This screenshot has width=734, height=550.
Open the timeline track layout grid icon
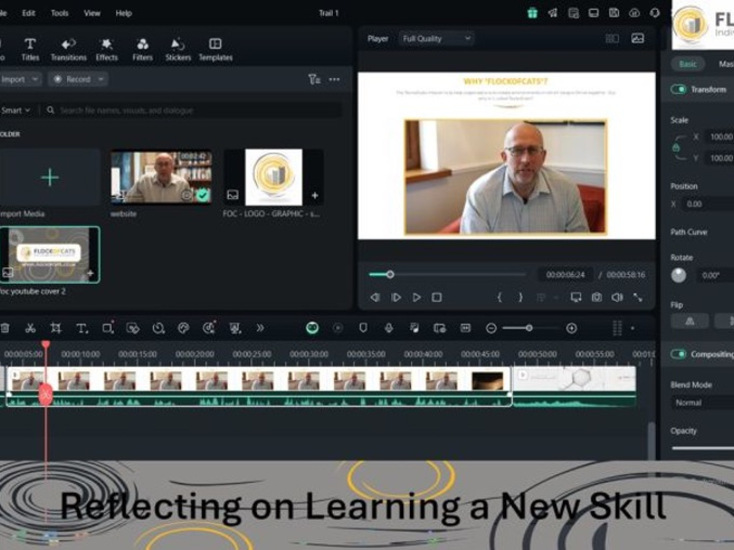(617, 328)
